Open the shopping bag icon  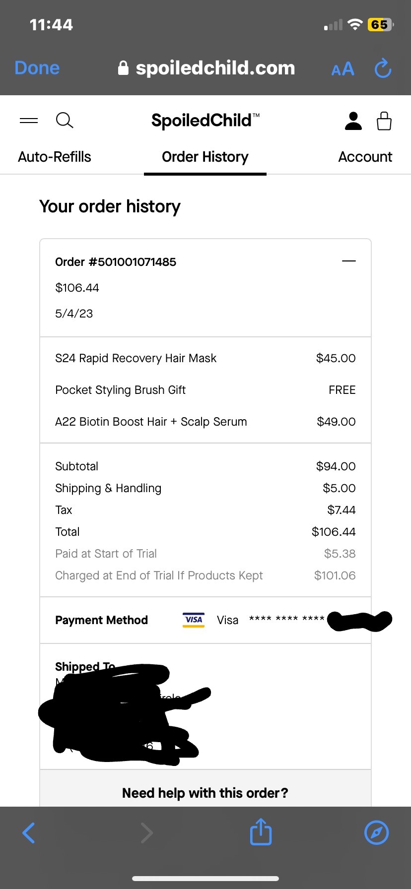[x=384, y=120]
